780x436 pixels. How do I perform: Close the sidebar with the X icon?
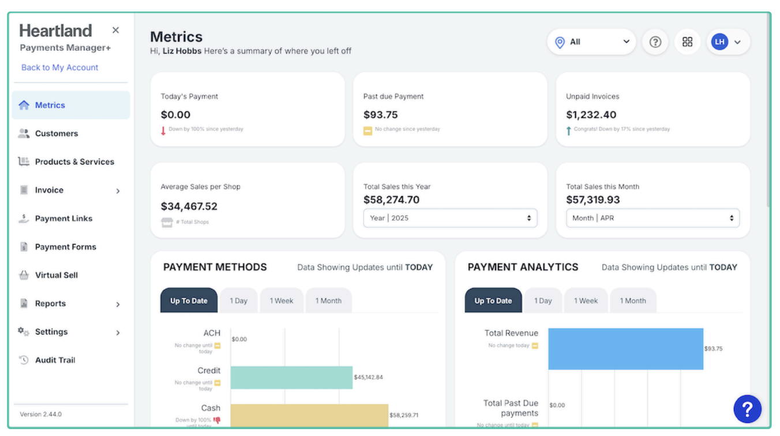point(115,30)
